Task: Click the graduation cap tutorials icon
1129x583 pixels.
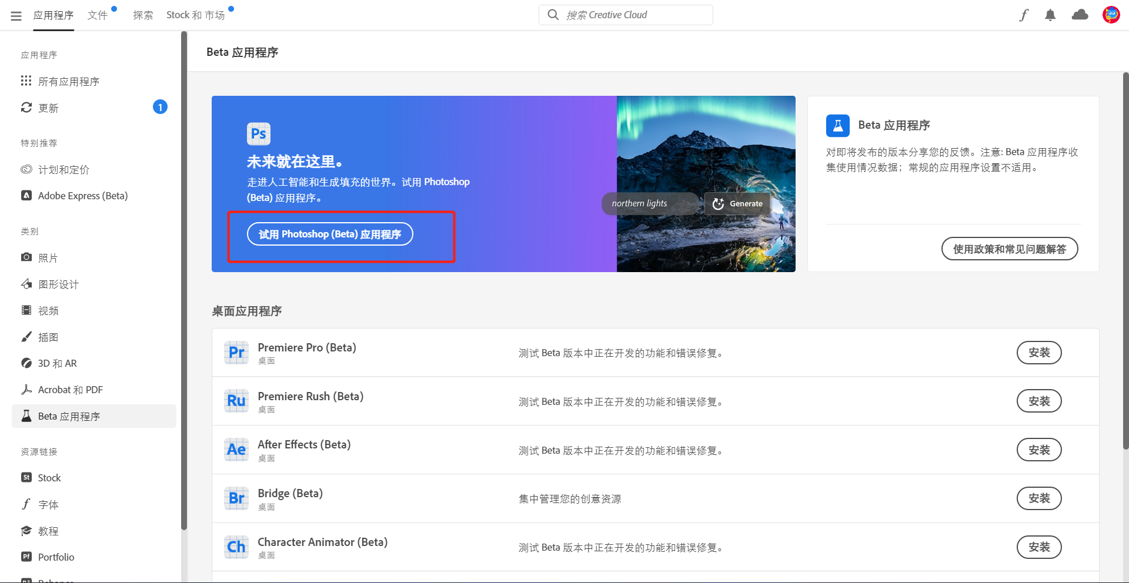Action: click(x=26, y=530)
